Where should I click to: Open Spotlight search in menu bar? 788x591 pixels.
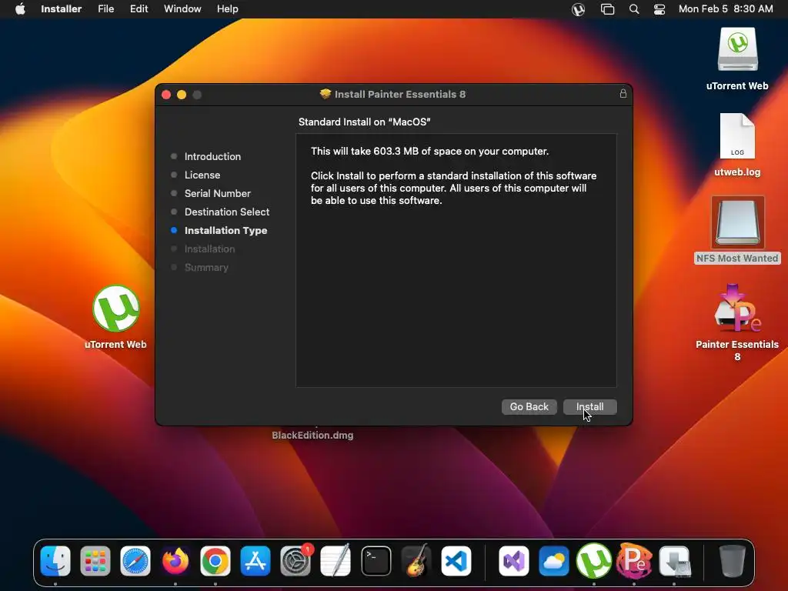[x=634, y=9]
